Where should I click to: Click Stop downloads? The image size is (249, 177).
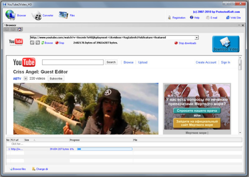185,43
